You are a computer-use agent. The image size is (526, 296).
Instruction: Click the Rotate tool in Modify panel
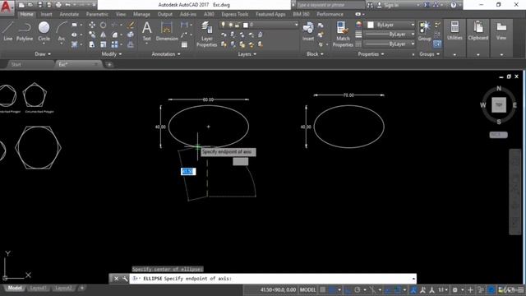click(x=103, y=25)
